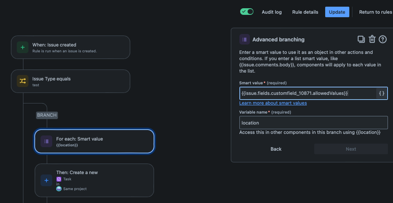Click the Smart value input field
Viewport: 393px width, 203px height.
tap(308, 93)
